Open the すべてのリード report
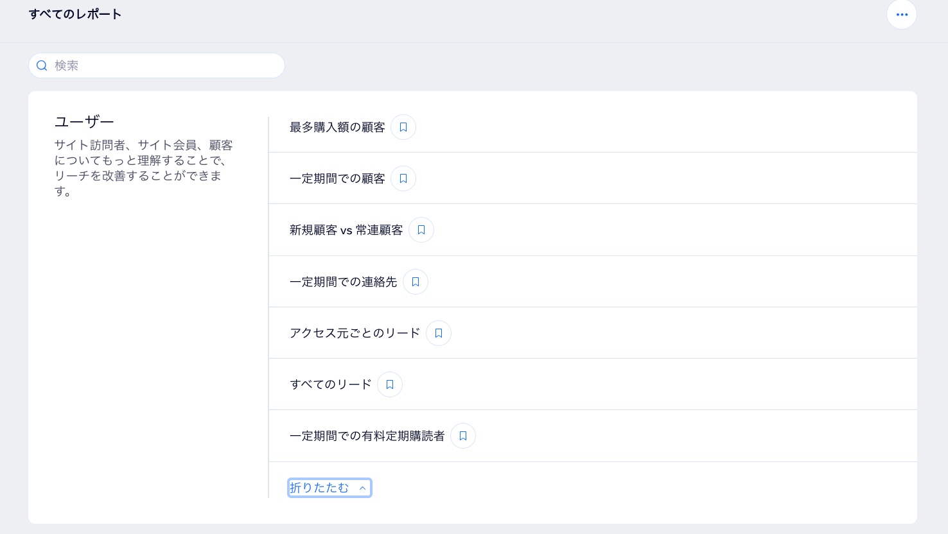The width and height of the screenshot is (948, 534). point(331,384)
